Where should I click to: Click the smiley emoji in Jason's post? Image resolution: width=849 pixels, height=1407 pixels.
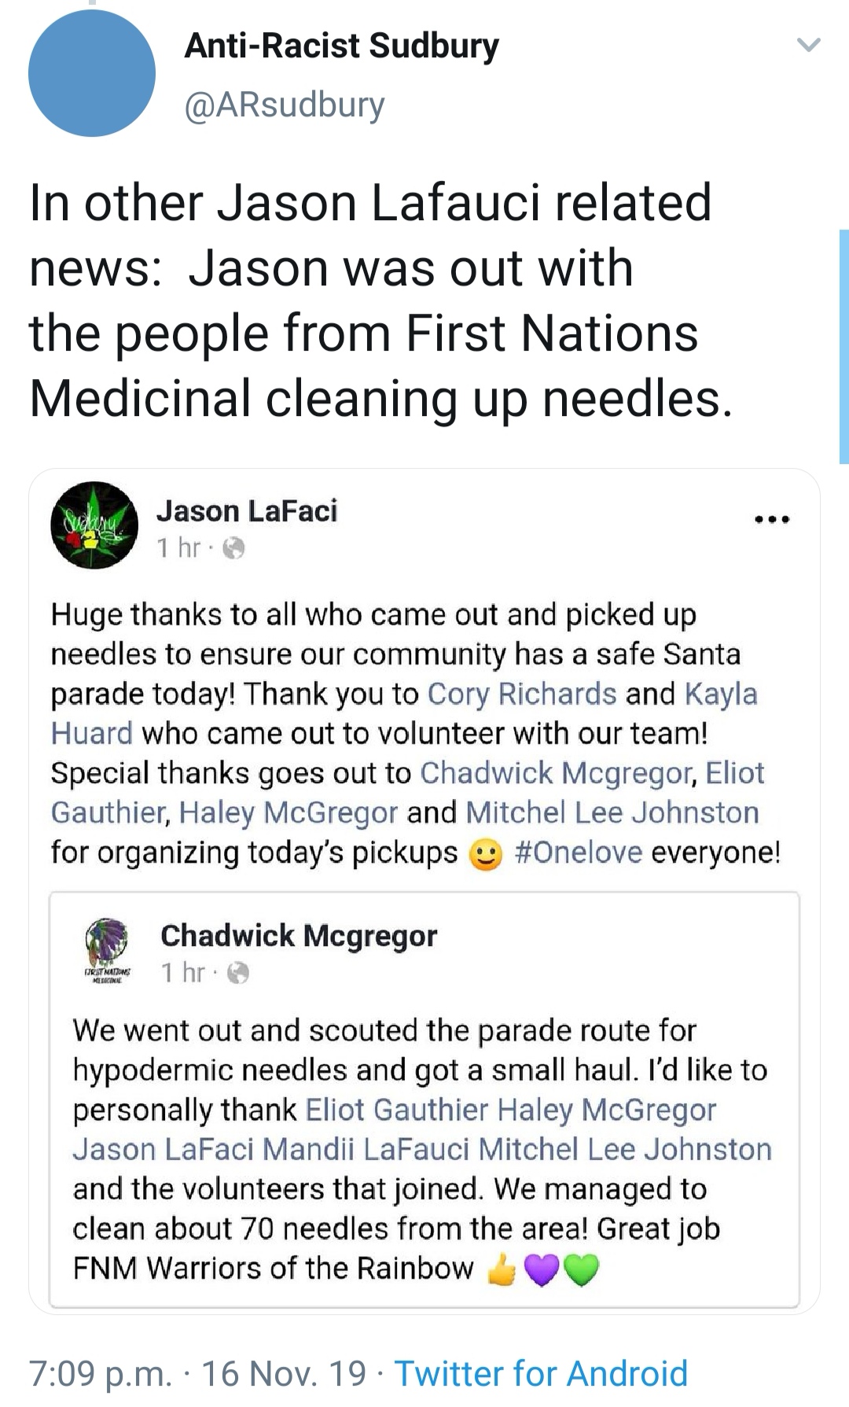coord(486,854)
